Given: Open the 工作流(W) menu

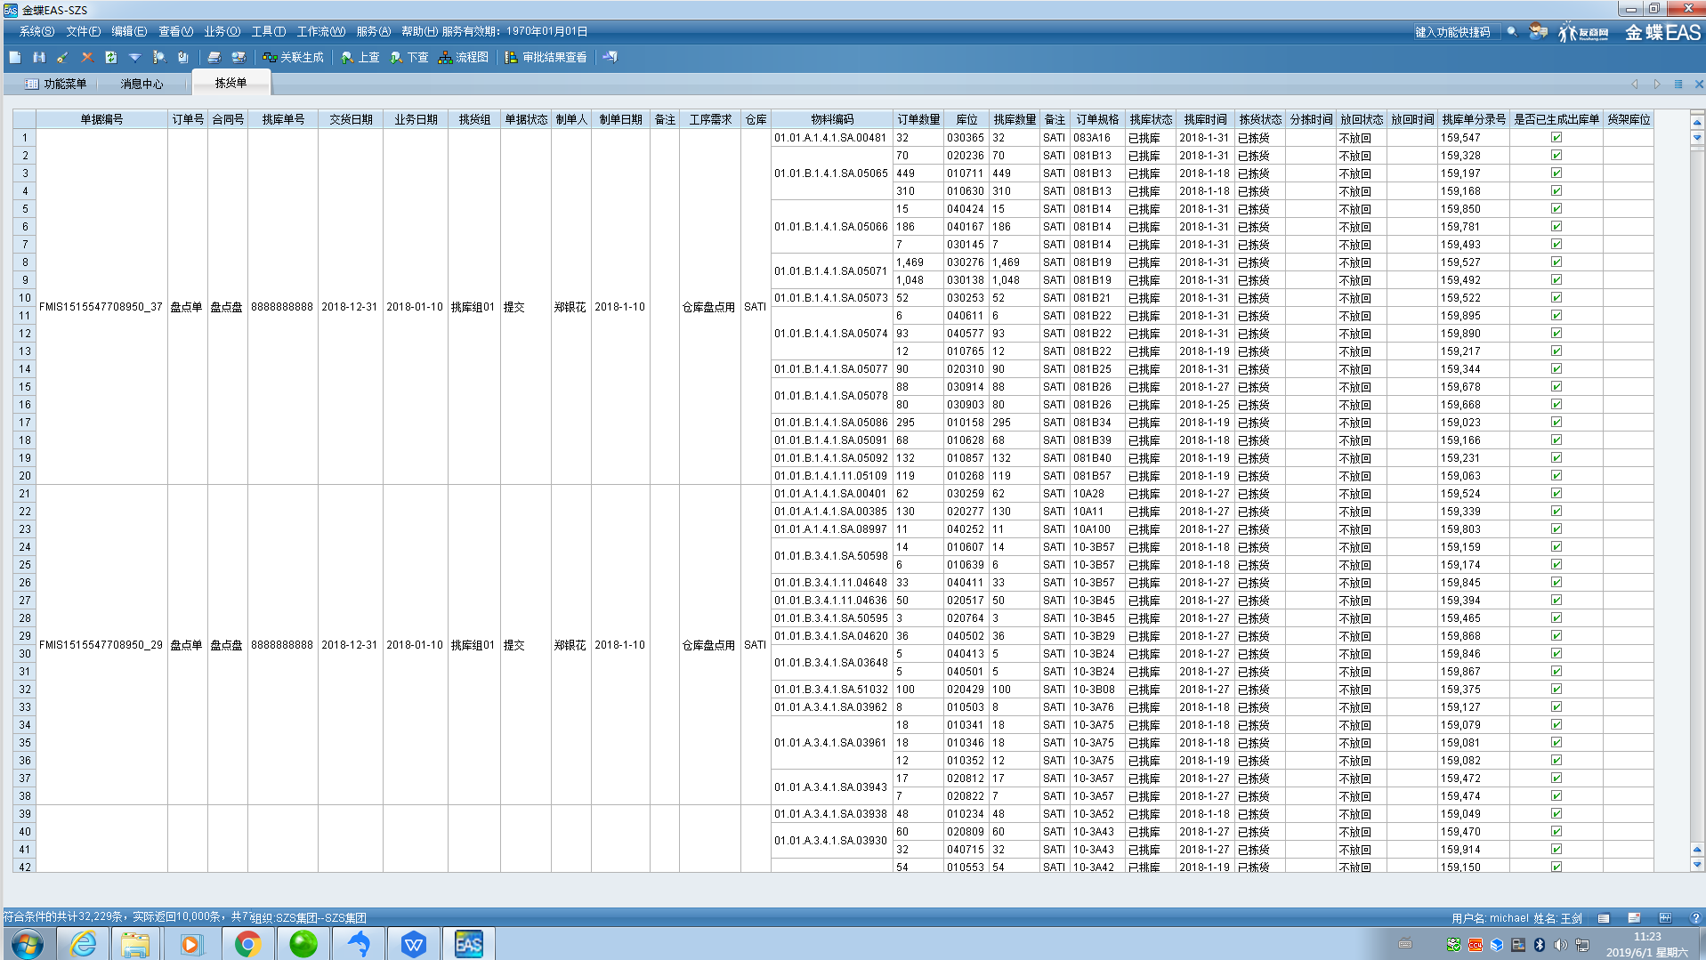Looking at the screenshot, I should tap(320, 31).
